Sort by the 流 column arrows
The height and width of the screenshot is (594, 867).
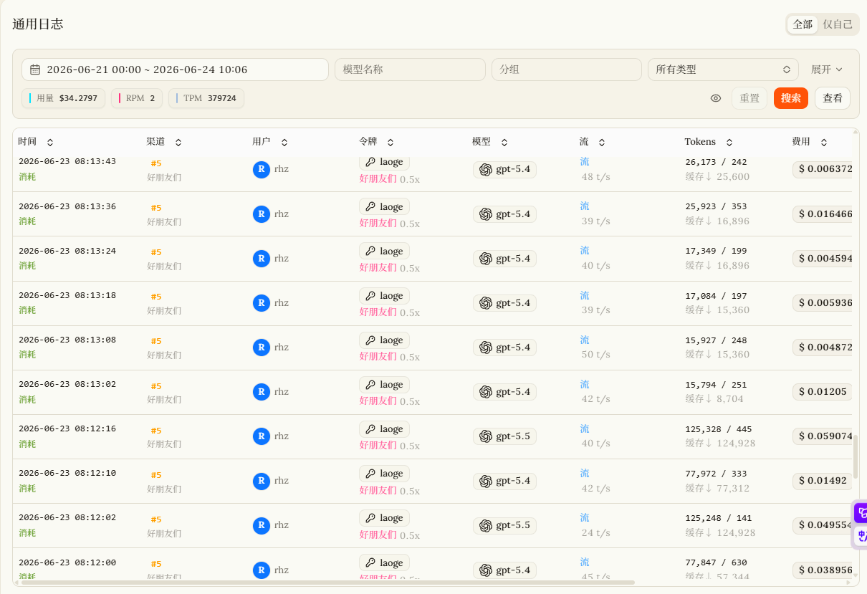[602, 143]
